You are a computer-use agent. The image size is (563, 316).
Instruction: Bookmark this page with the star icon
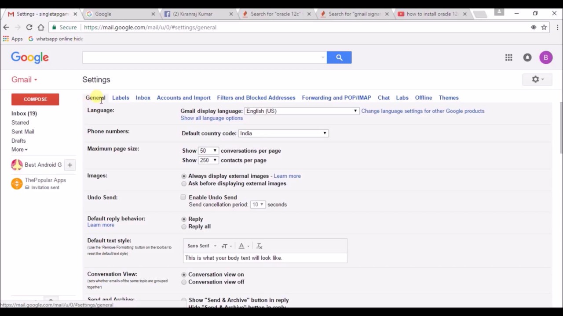[x=544, y=27]
